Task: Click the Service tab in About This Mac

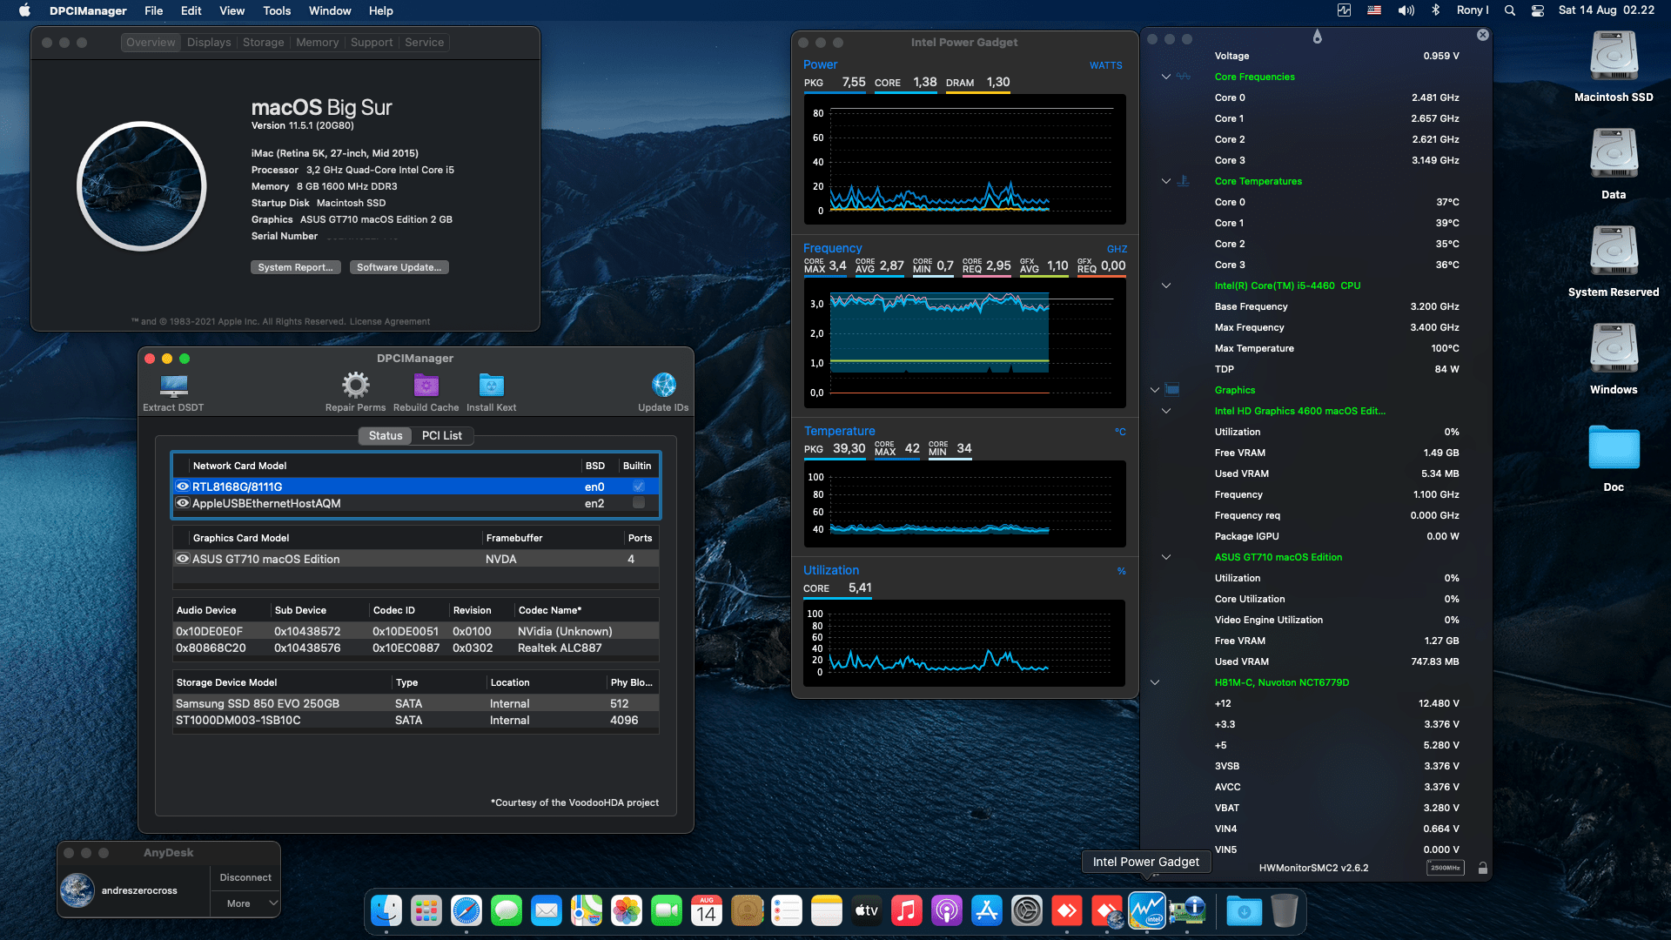Action: point(424,42)
